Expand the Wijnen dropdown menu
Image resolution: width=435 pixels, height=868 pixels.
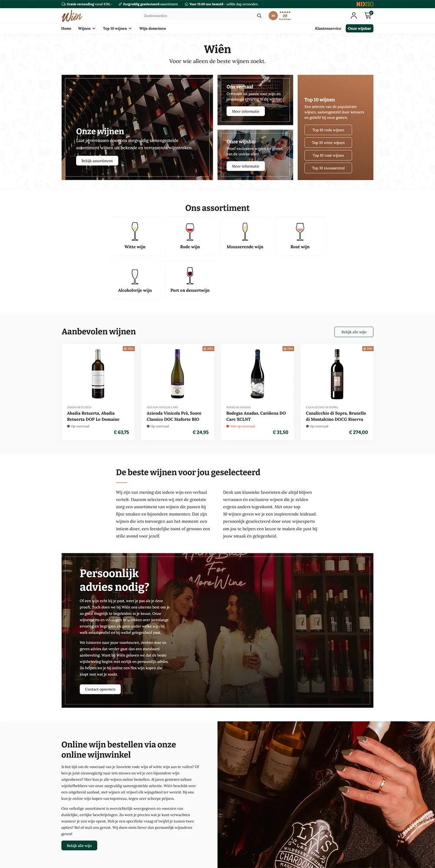[x=87, y=29]
